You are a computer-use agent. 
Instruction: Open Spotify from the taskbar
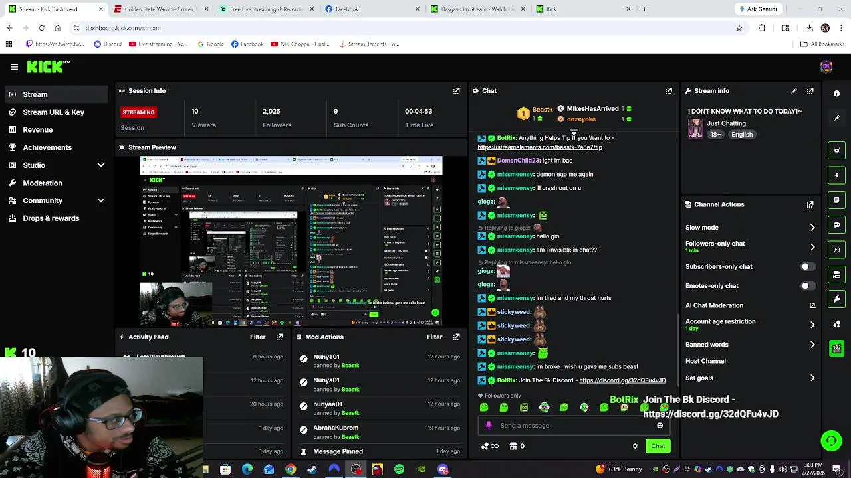coord(399,469)
